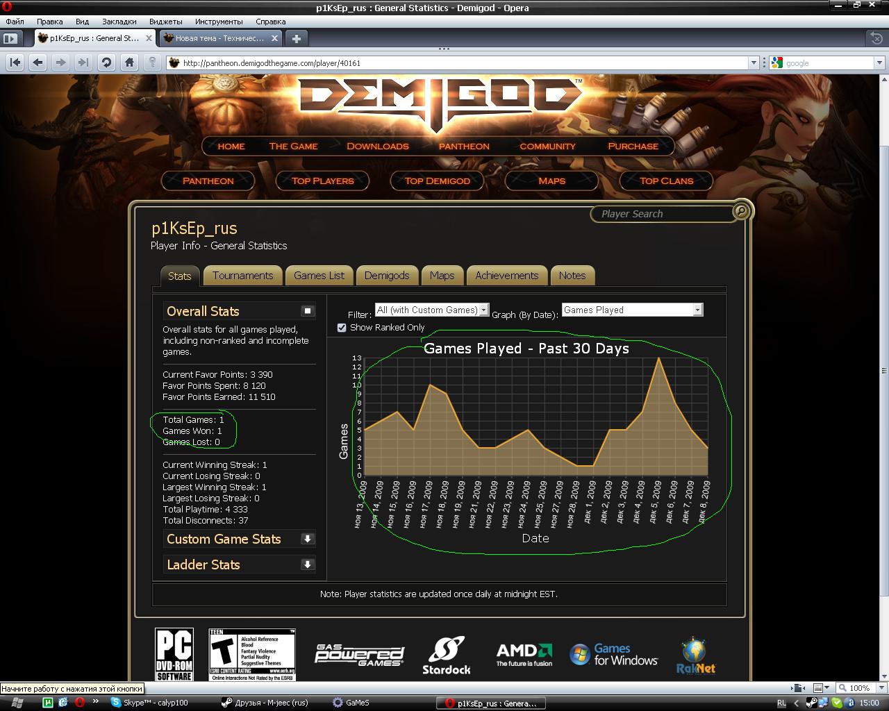
Task: Click the Google search field
Action: (829, 63)
